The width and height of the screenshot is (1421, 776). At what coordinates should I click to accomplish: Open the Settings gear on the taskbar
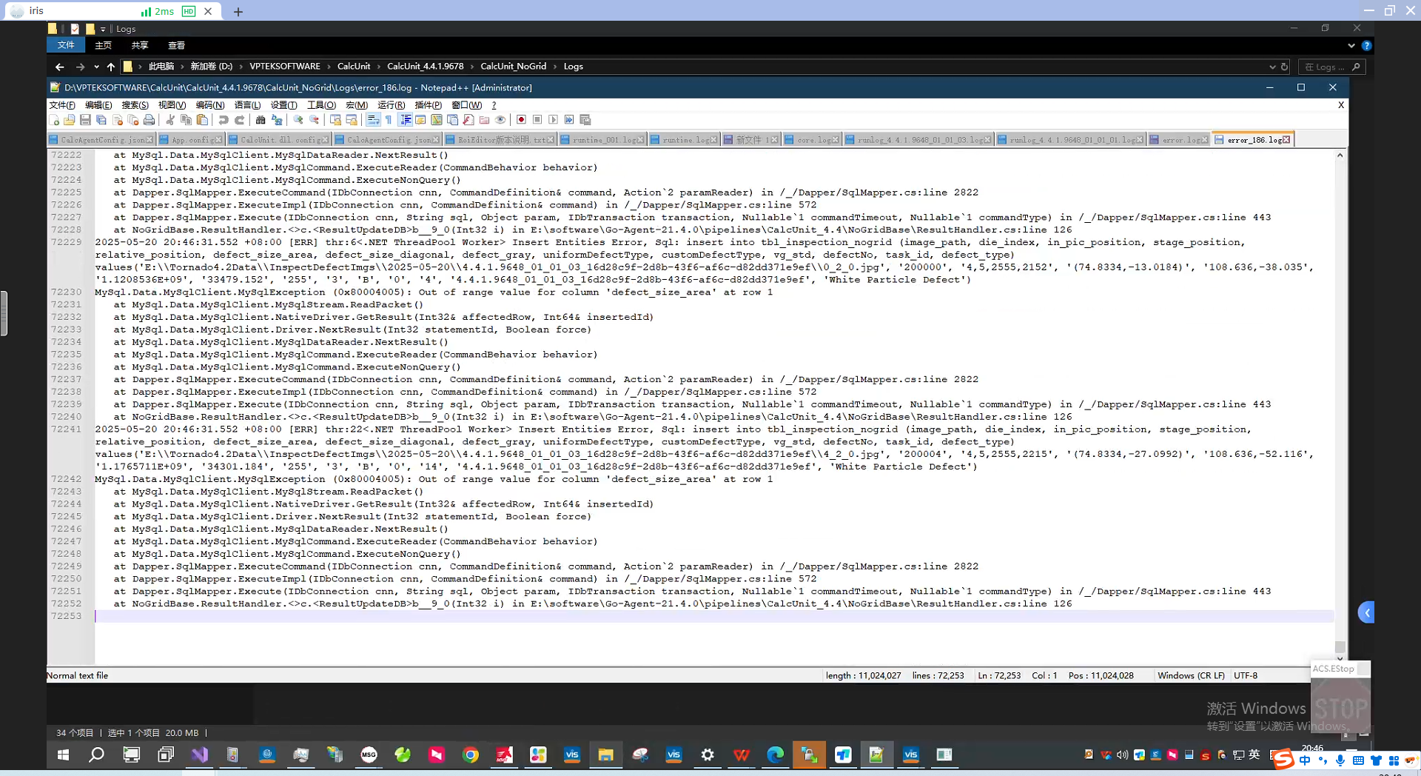(x=708, y=755)
